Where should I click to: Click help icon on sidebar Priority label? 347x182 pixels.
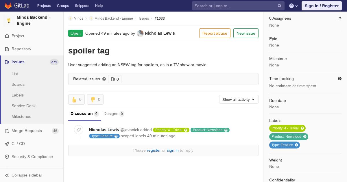[302, 128]
